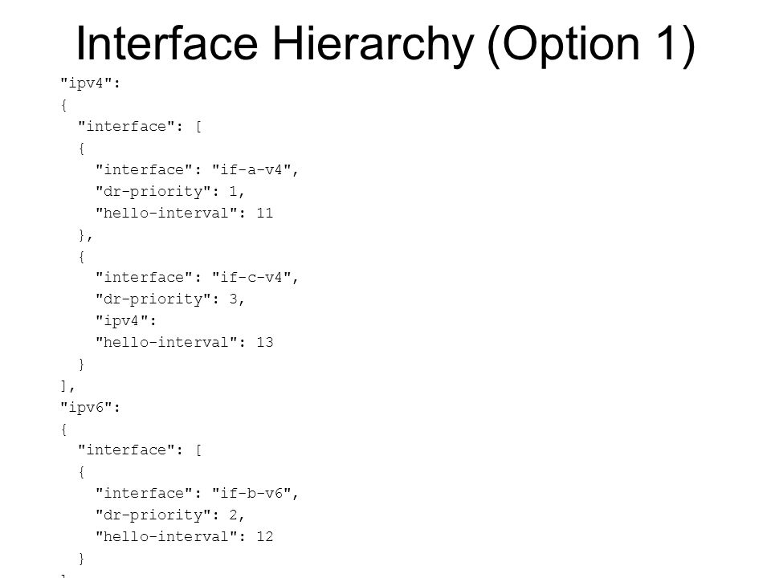Screen dimensions: 771x578
Task: Click the "hello-interval": 11 line
Action: point(185,213)
